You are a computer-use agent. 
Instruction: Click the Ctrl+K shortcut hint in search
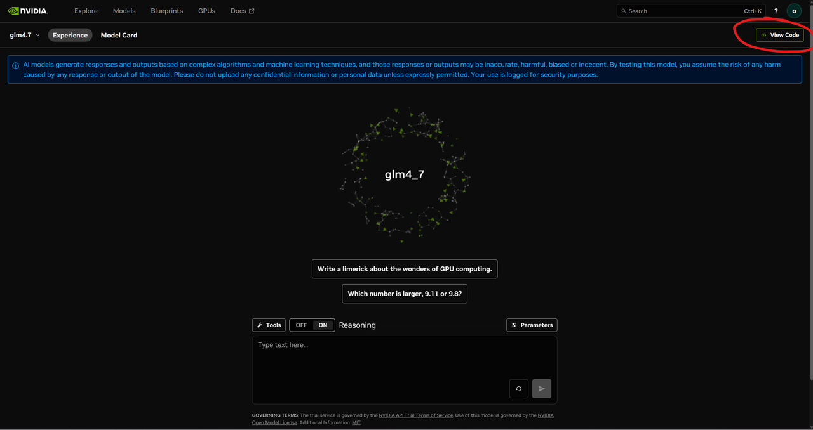753,11
